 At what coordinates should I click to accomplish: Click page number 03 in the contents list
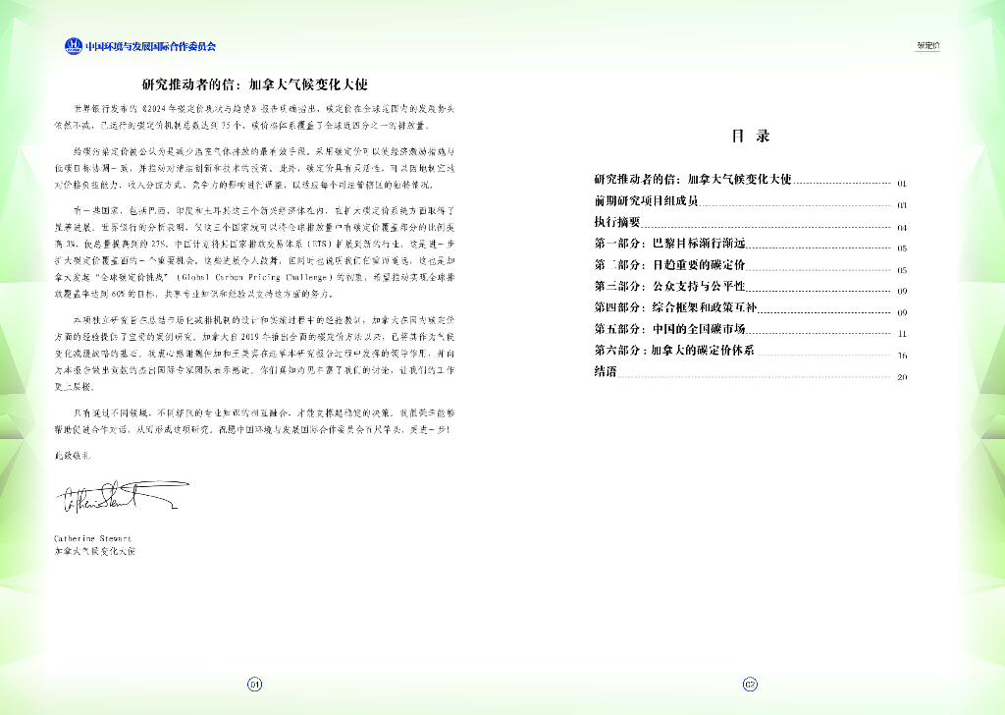pyautogui.click(x=902, y=205)
